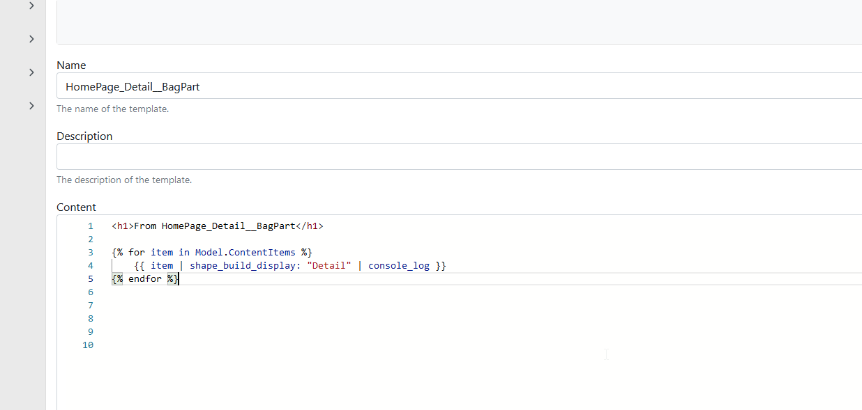Focus the empty Description input field

pyautogui.click(x=459, y=157)
